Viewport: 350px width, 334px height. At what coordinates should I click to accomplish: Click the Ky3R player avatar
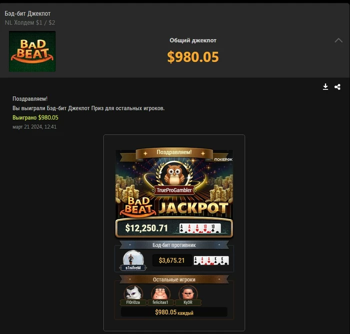(188, 292)
